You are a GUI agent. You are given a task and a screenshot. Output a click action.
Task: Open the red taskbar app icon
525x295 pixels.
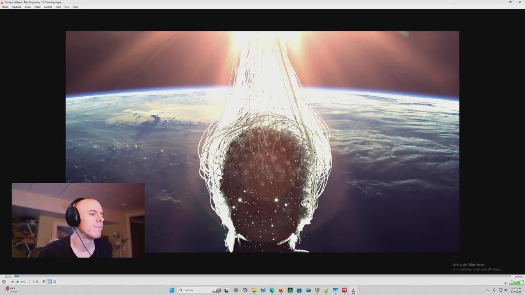coord(344,290)
